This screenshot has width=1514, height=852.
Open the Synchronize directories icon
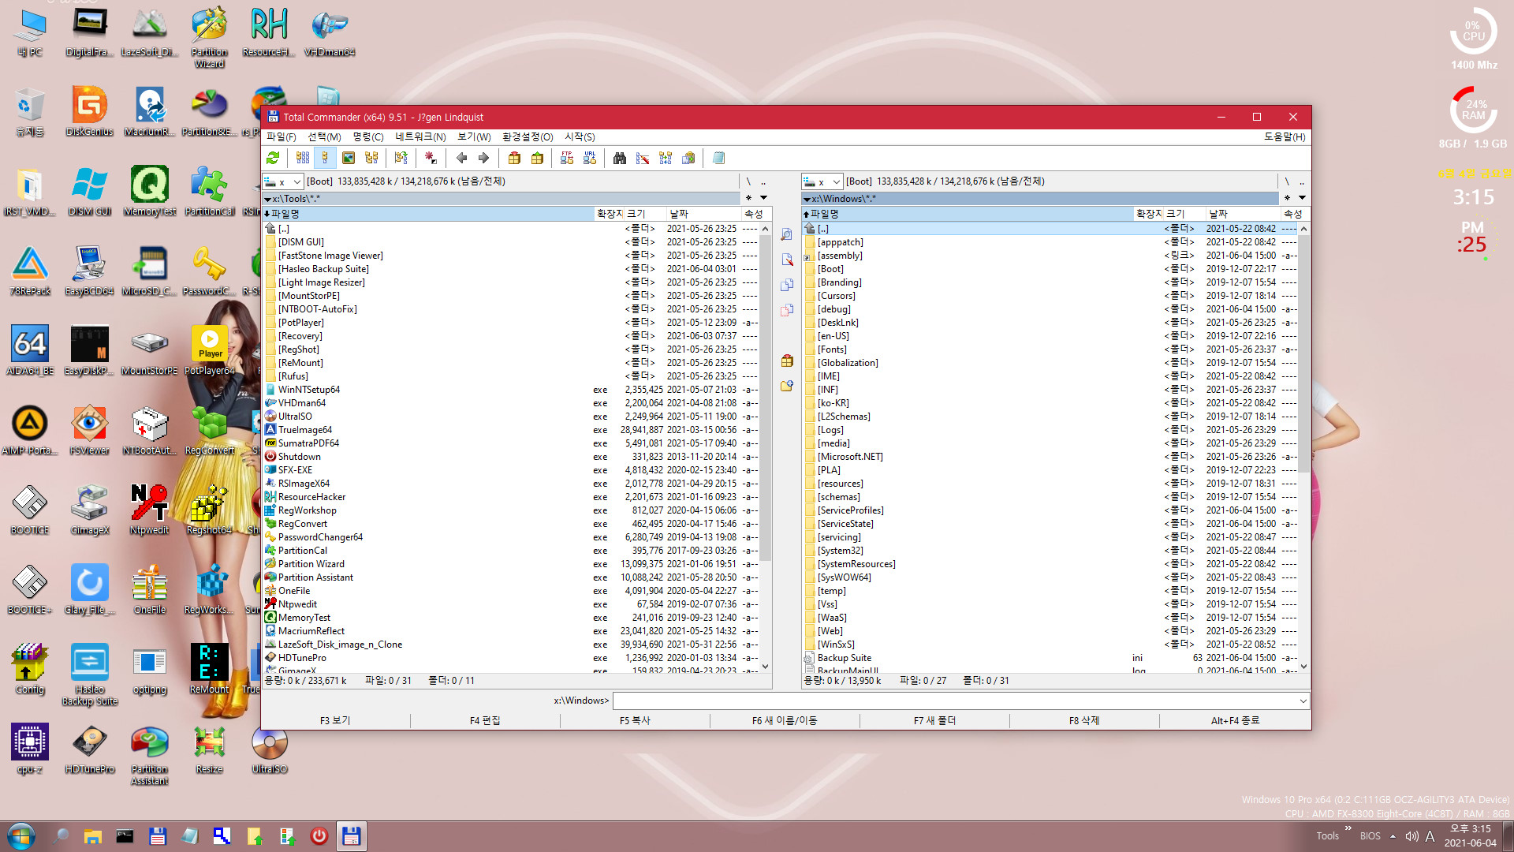(666, 158)
